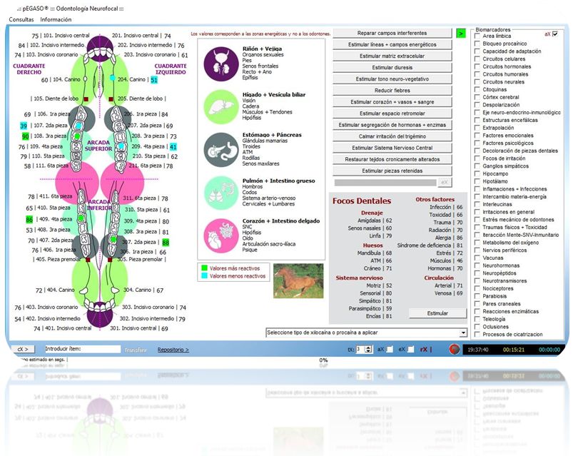The height and width of the screenshot is (456, 573).
Task: Click the Introducir ítem input field
Action: (x=83, y=349)
